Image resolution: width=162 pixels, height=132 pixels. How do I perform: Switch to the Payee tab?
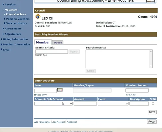(58, 42)
